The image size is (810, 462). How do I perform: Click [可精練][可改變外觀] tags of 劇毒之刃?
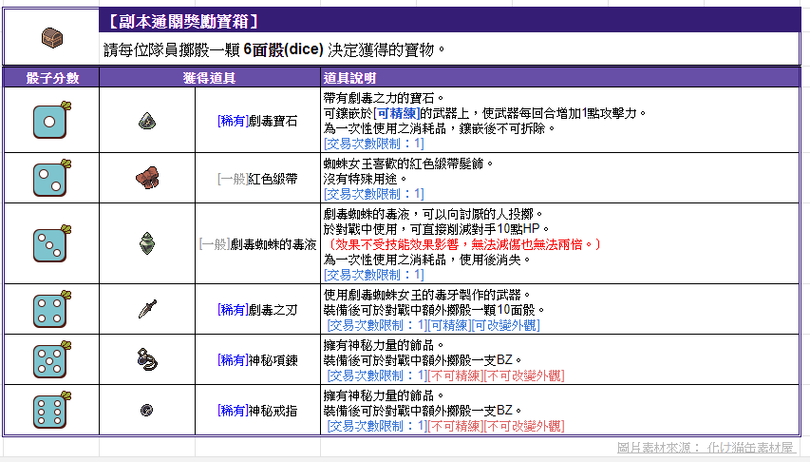[484, 325]
